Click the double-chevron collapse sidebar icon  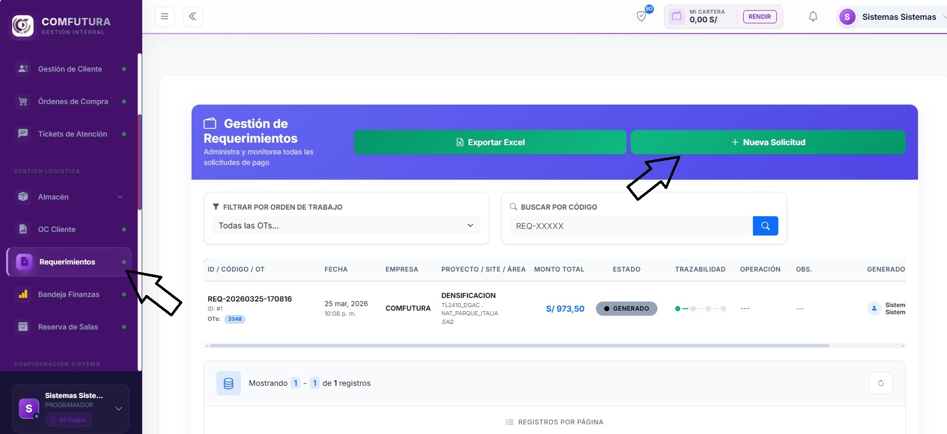point(193,17)
